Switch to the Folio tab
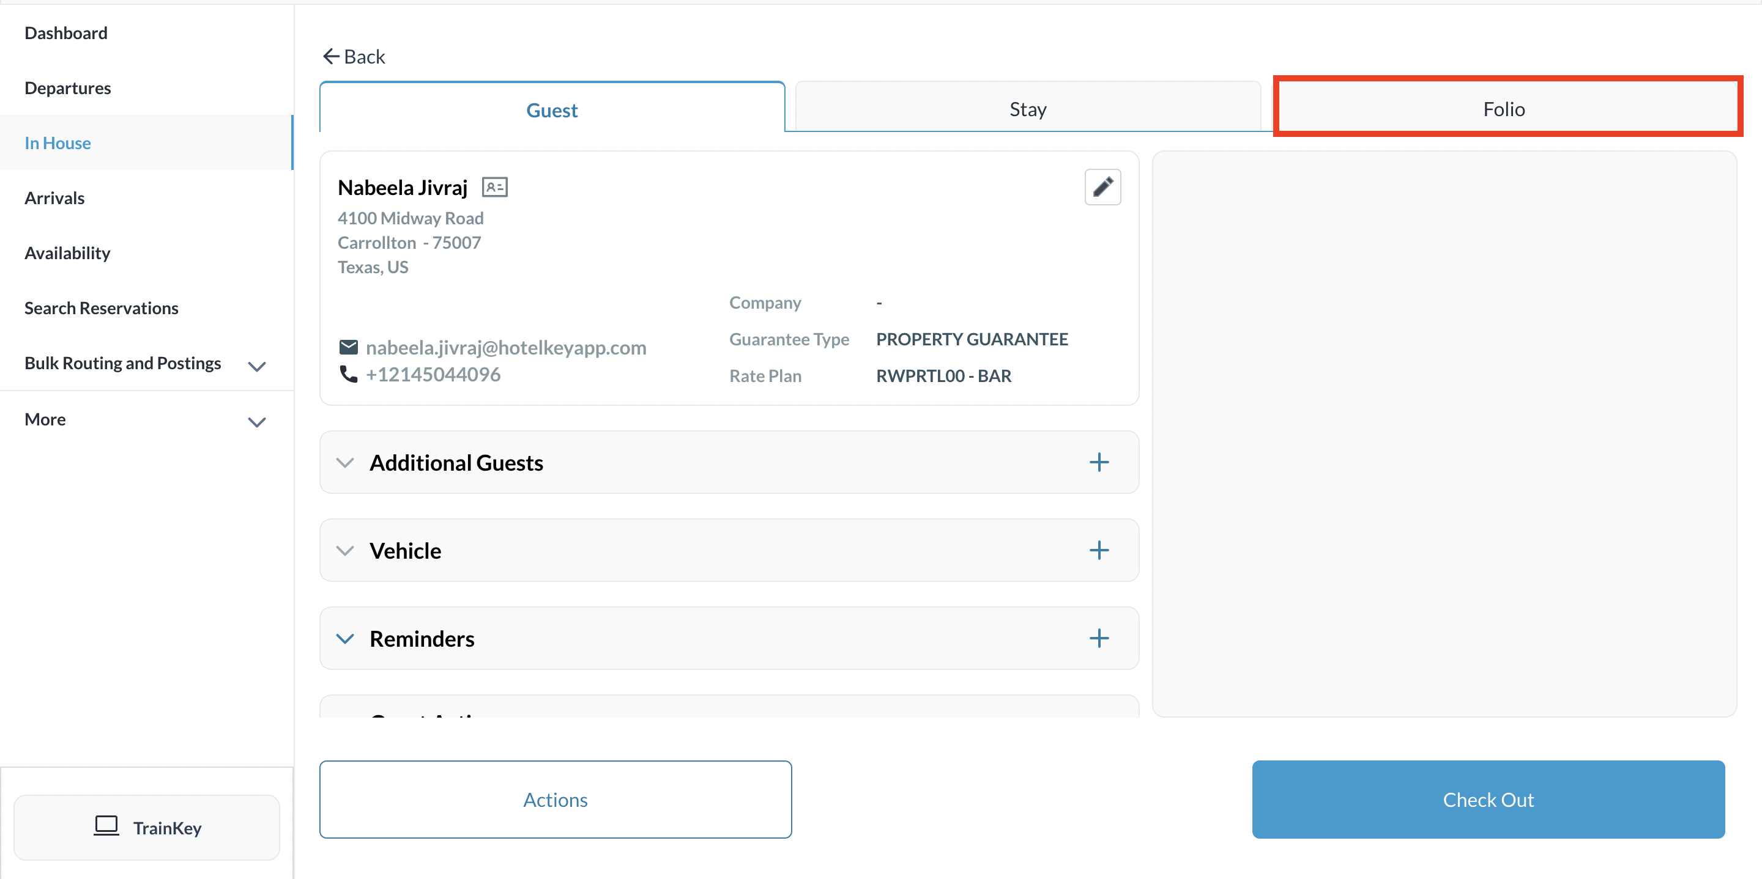 coord(1503,109)
